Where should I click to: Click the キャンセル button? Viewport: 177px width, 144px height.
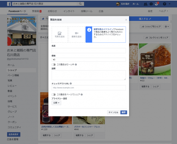[x=113, y=112]
